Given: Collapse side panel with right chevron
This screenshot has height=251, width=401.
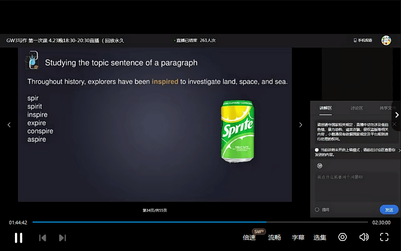Looking at the screenshot, I should [x=397, y=115].
